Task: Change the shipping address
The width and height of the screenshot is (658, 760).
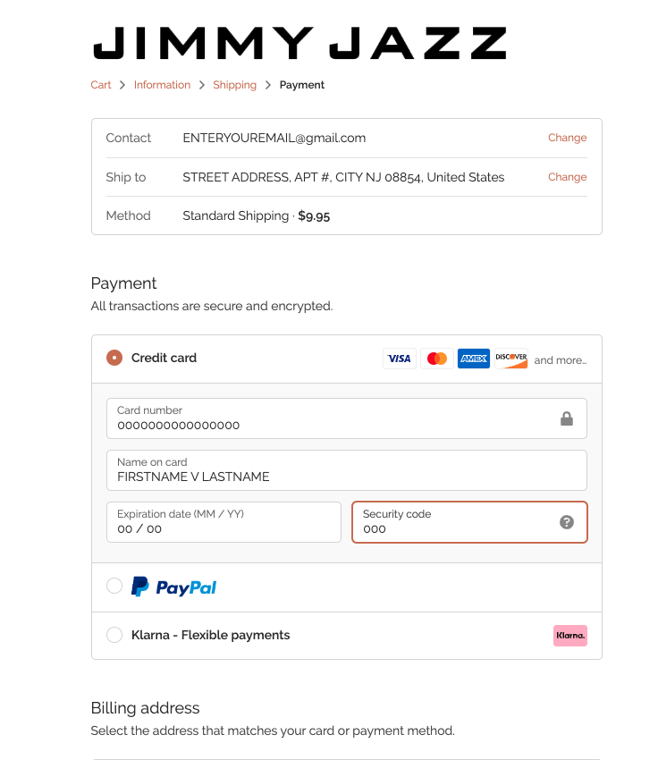Action: [x=567, y=177]
